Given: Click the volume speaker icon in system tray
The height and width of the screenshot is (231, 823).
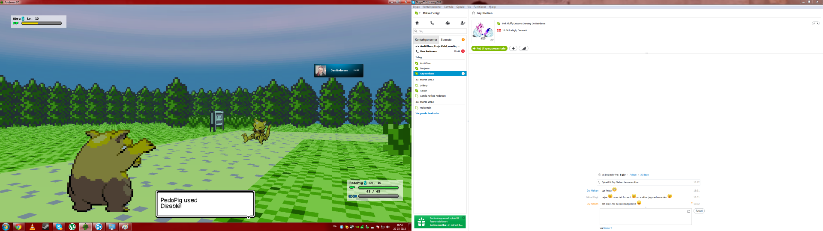Looking at the screenshot, I should click(388, 227).
